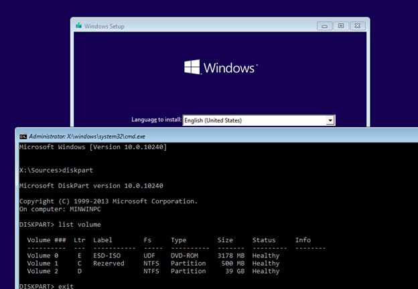Click the cmd.exe icon in Administrator title bar
The width and height of the screenshot is (418, 289).
coord(23,136)
